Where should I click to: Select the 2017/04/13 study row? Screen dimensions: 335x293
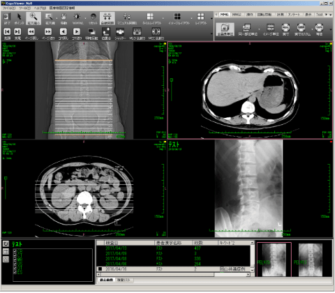click(173, 248)
